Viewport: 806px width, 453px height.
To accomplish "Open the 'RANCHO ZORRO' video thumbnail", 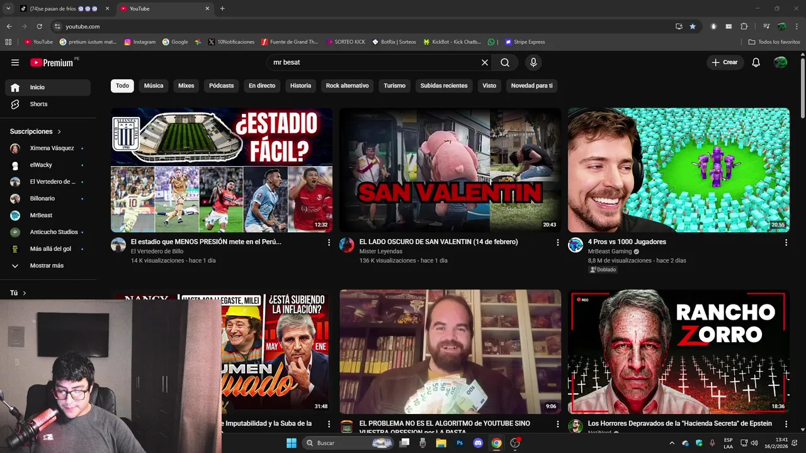I will [x=678, y=352].
